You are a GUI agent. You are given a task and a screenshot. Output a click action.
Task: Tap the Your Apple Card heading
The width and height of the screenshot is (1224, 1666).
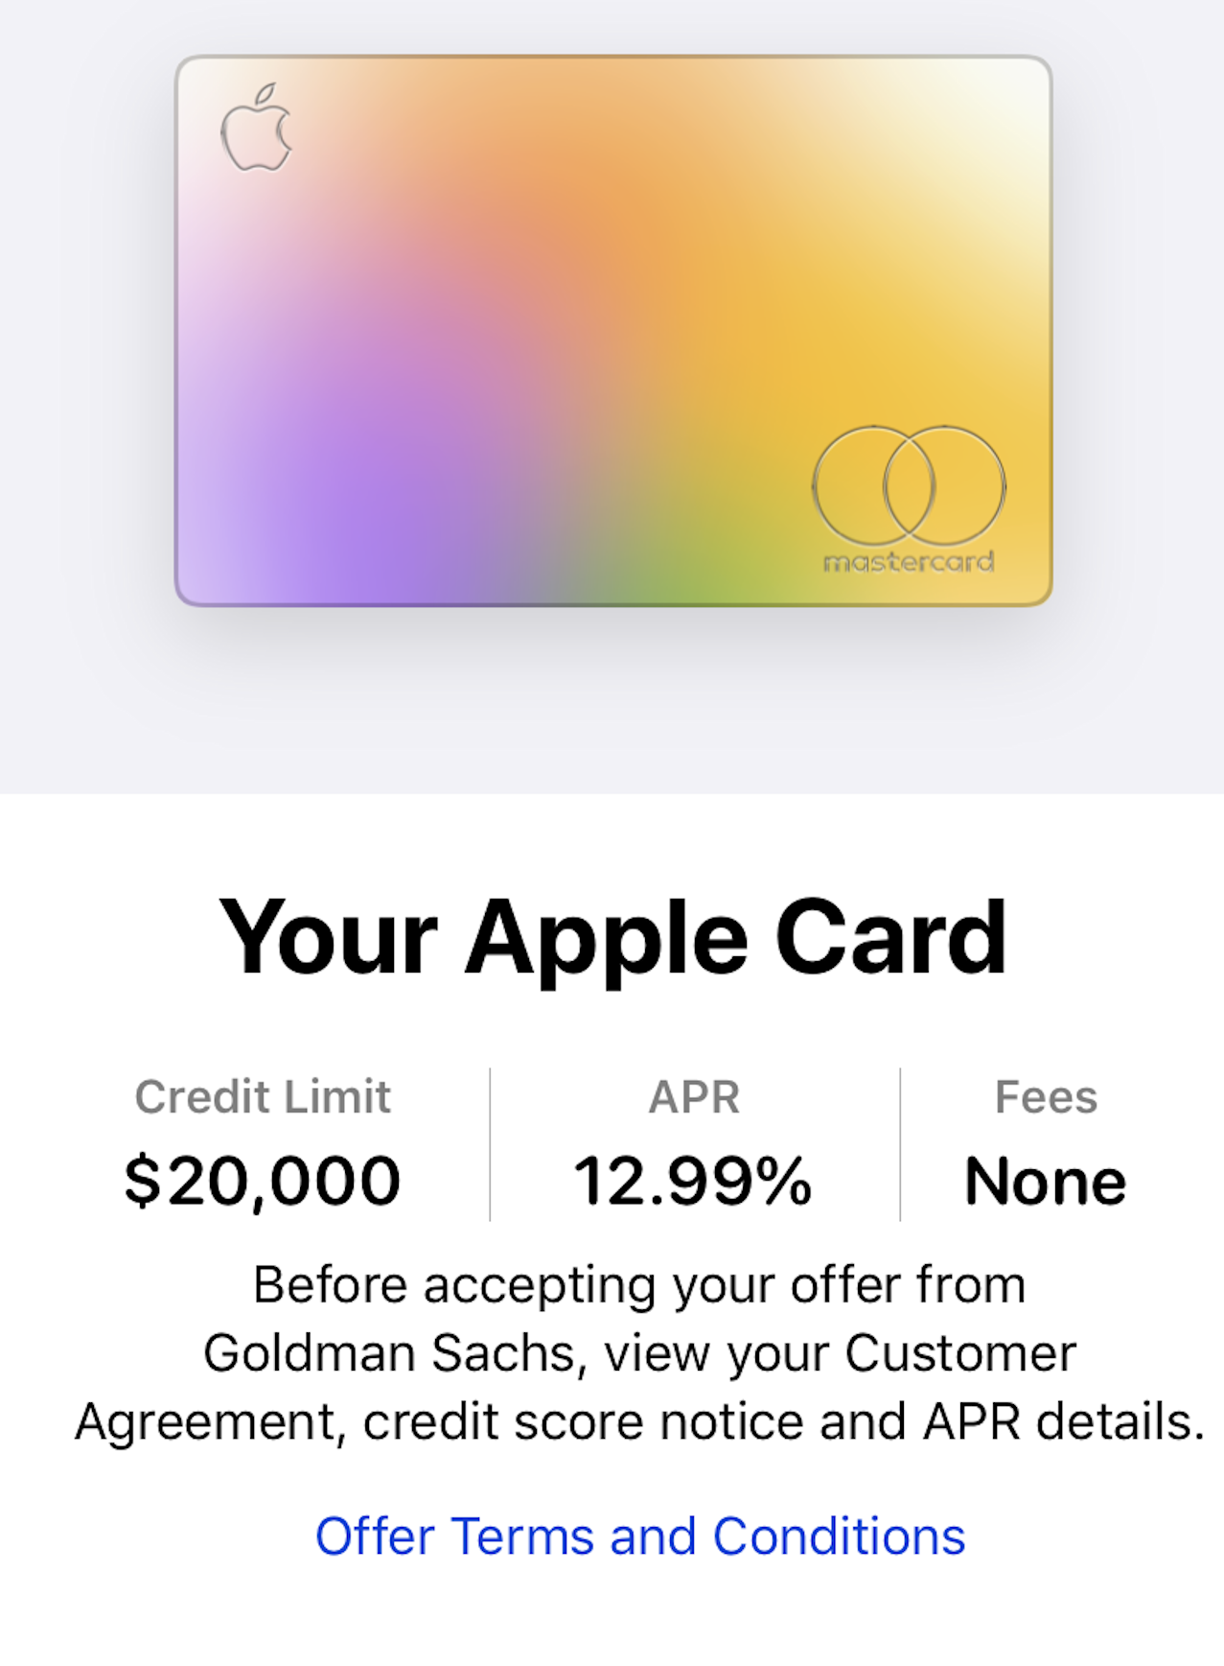click(612, 938)
